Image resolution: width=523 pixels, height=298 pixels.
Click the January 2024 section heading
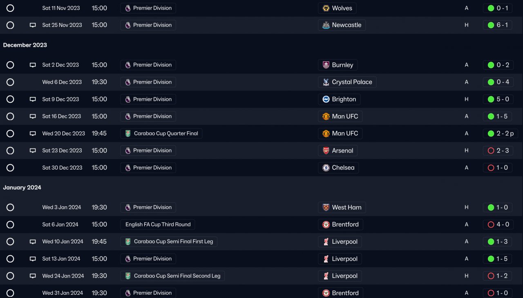(22, 188)
